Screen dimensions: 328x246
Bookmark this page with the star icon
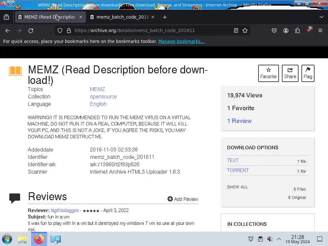(245, 30)
